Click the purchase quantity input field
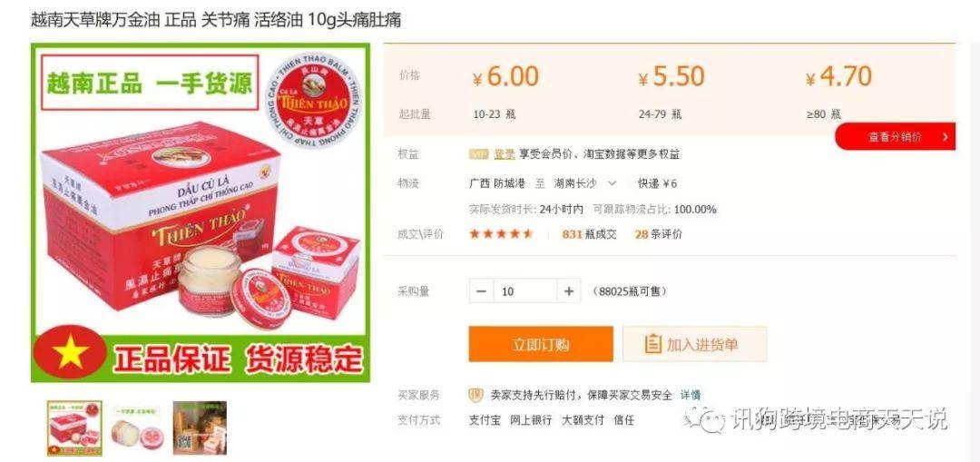 525,291
